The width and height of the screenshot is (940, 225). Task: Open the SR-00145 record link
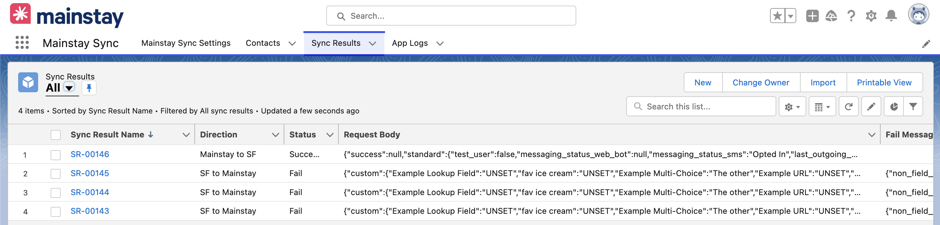coord(90,173)
